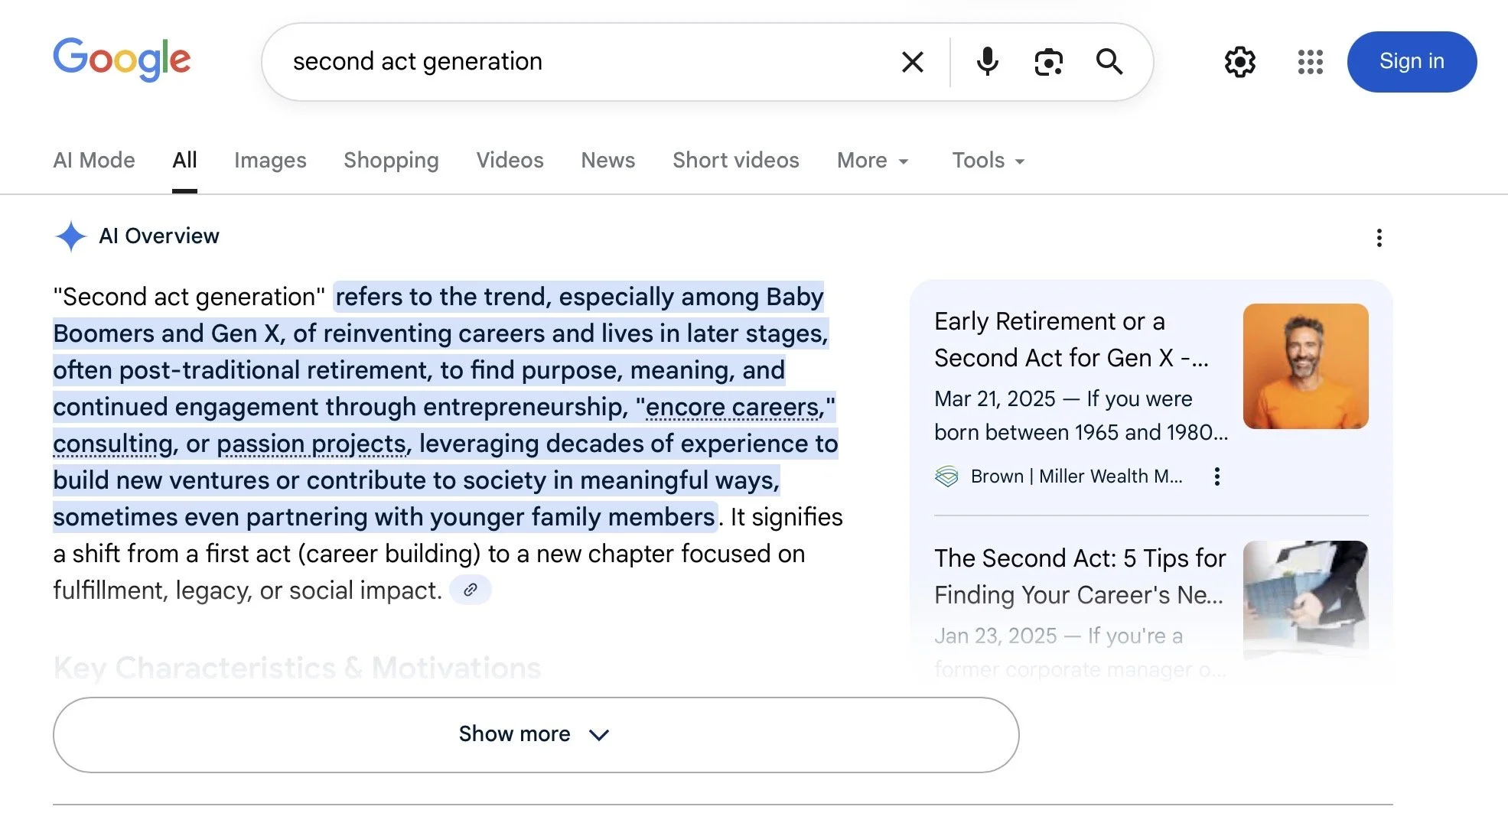Open the Short videos tab

click(x=735, y=161)
